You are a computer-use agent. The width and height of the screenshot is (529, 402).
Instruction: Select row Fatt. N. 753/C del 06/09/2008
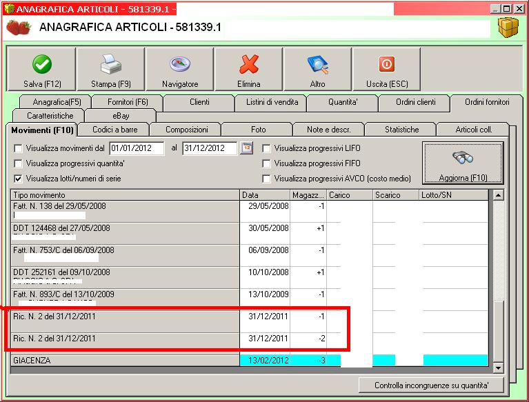tap(125, 255)
